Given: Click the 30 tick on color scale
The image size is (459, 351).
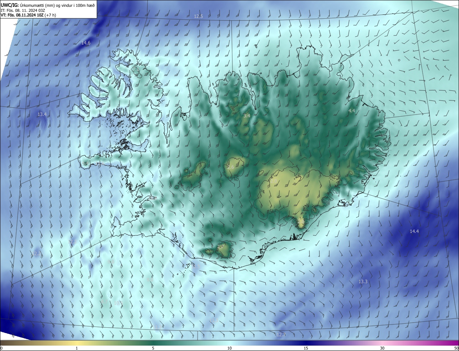Looking at the screenshot, I should tap(382, 348).
